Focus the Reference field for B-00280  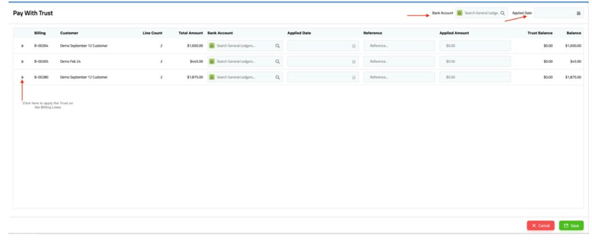coord(399,77)
